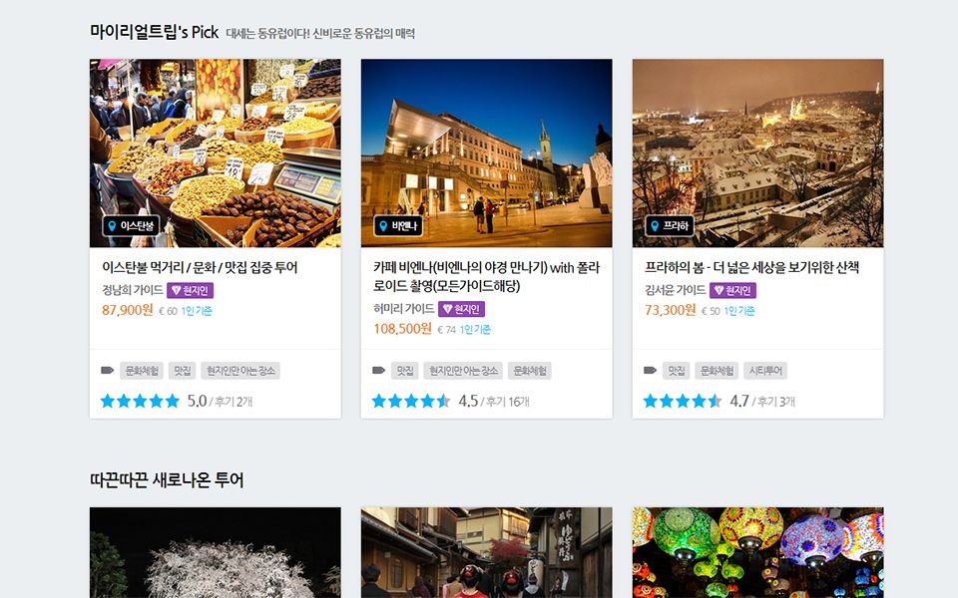The width and height of the screenshot is (958, 598).
Task: Open the colorful mosaic lanterns tour photo
Action: (x=757, y=552)
